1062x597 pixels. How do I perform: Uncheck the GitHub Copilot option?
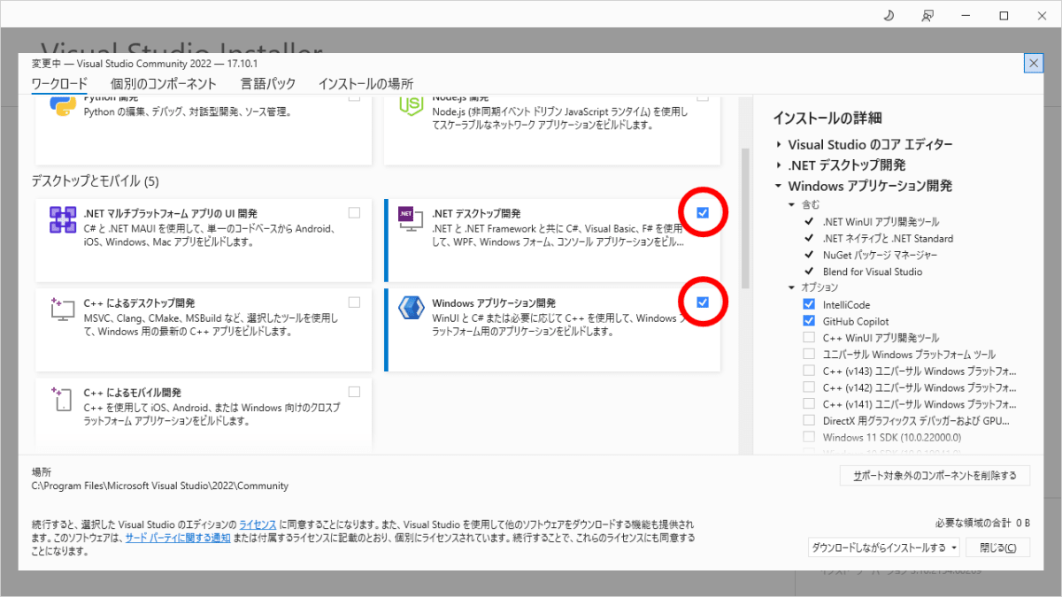click(809, 321)
